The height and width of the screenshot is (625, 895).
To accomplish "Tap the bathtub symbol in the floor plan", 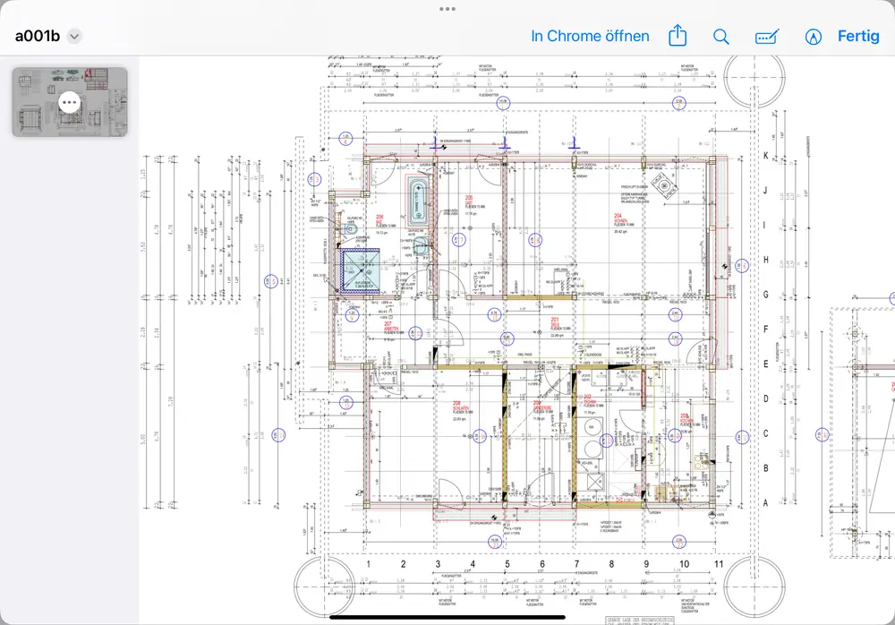I will [418, 199].
